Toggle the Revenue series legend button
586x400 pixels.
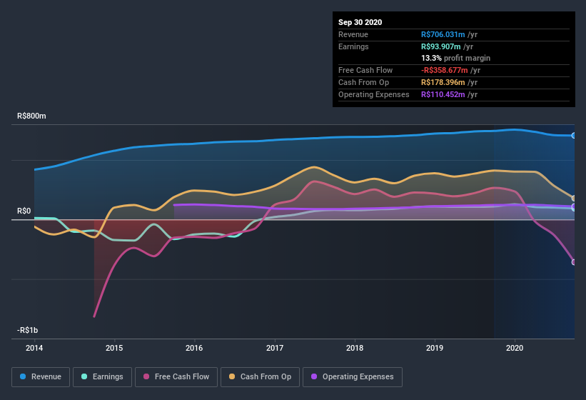pyautogui.click(x=41, y=377)
